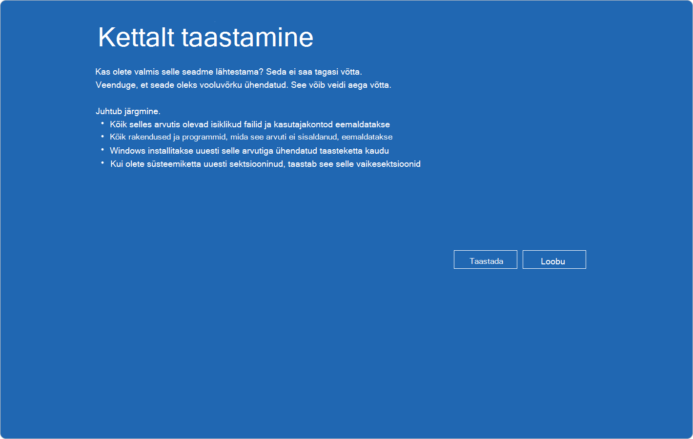Click bullet 'Kui olete süsteemiketta uuesti sektsiooninud'
Screen dimensions: 693x439
coord(265,164)
